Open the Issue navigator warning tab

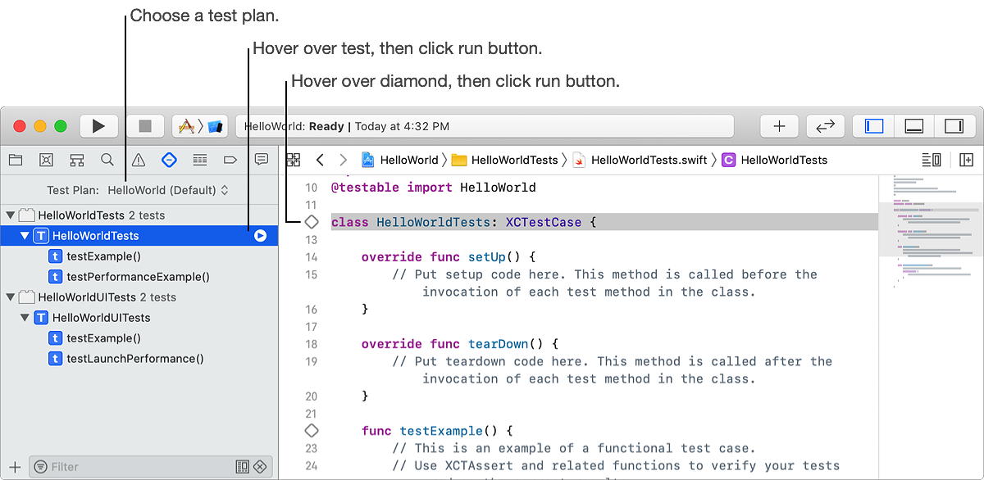[x=139, y=159]
